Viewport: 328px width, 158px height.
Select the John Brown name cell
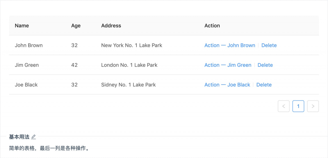tap(29, 45)
